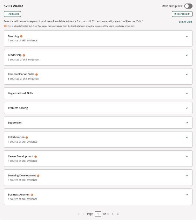
Task: Click the Credly icon next to Communication Skills
Action: point(37,75)
